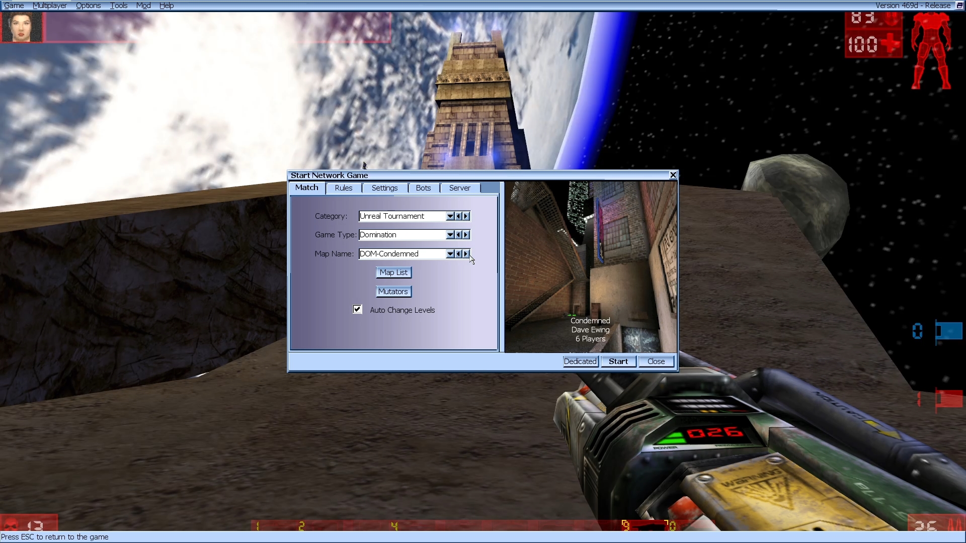
Task: Open the Options menu
Action: click(89, 6)
